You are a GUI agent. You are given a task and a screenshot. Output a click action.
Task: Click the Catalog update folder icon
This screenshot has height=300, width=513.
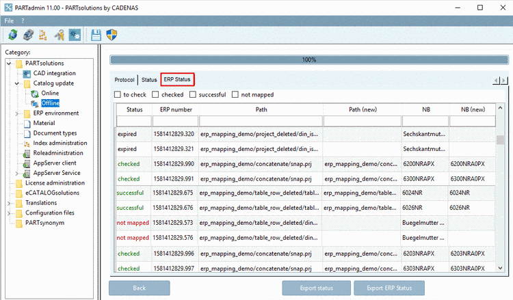(x=27, y=83)
